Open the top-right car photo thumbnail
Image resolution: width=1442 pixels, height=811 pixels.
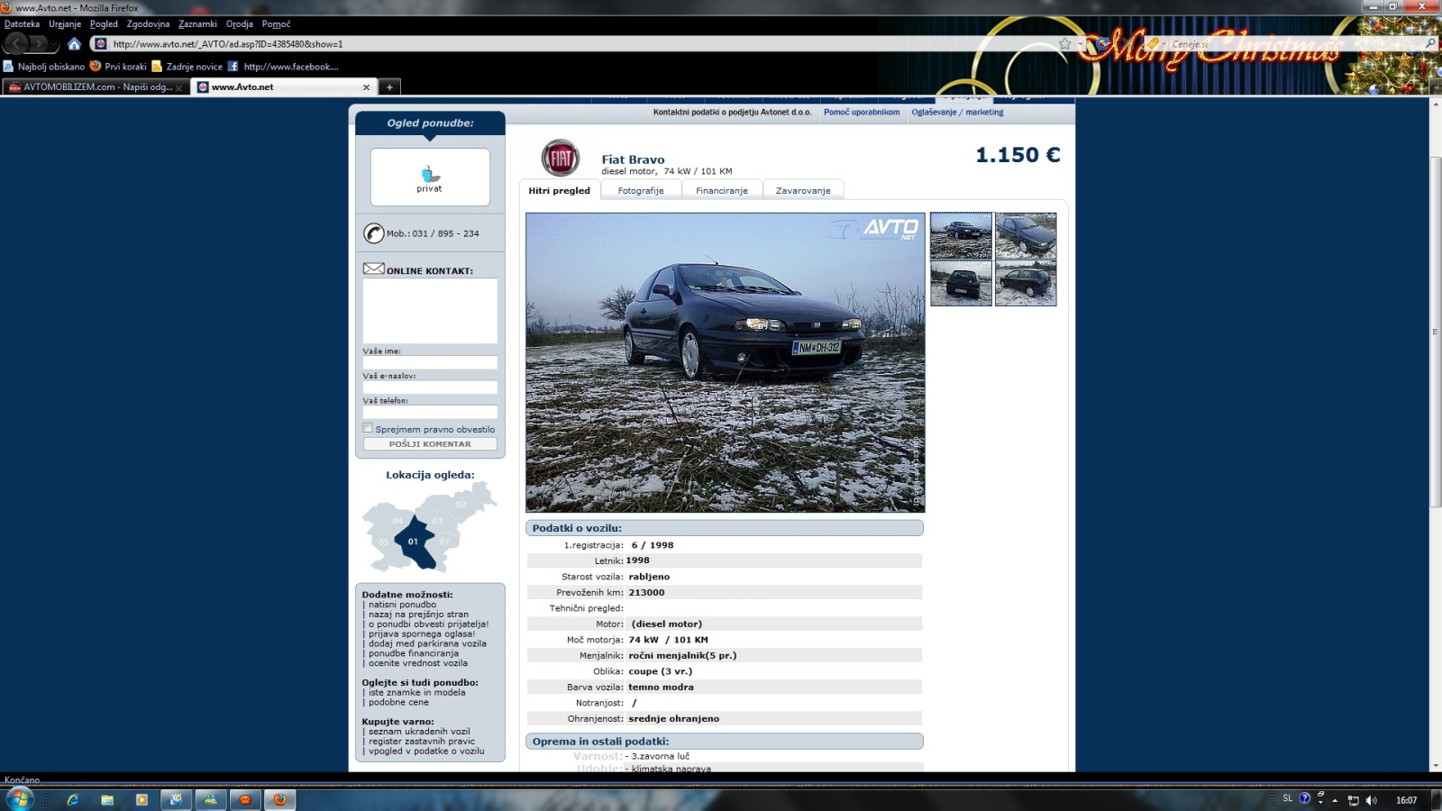1026,236
